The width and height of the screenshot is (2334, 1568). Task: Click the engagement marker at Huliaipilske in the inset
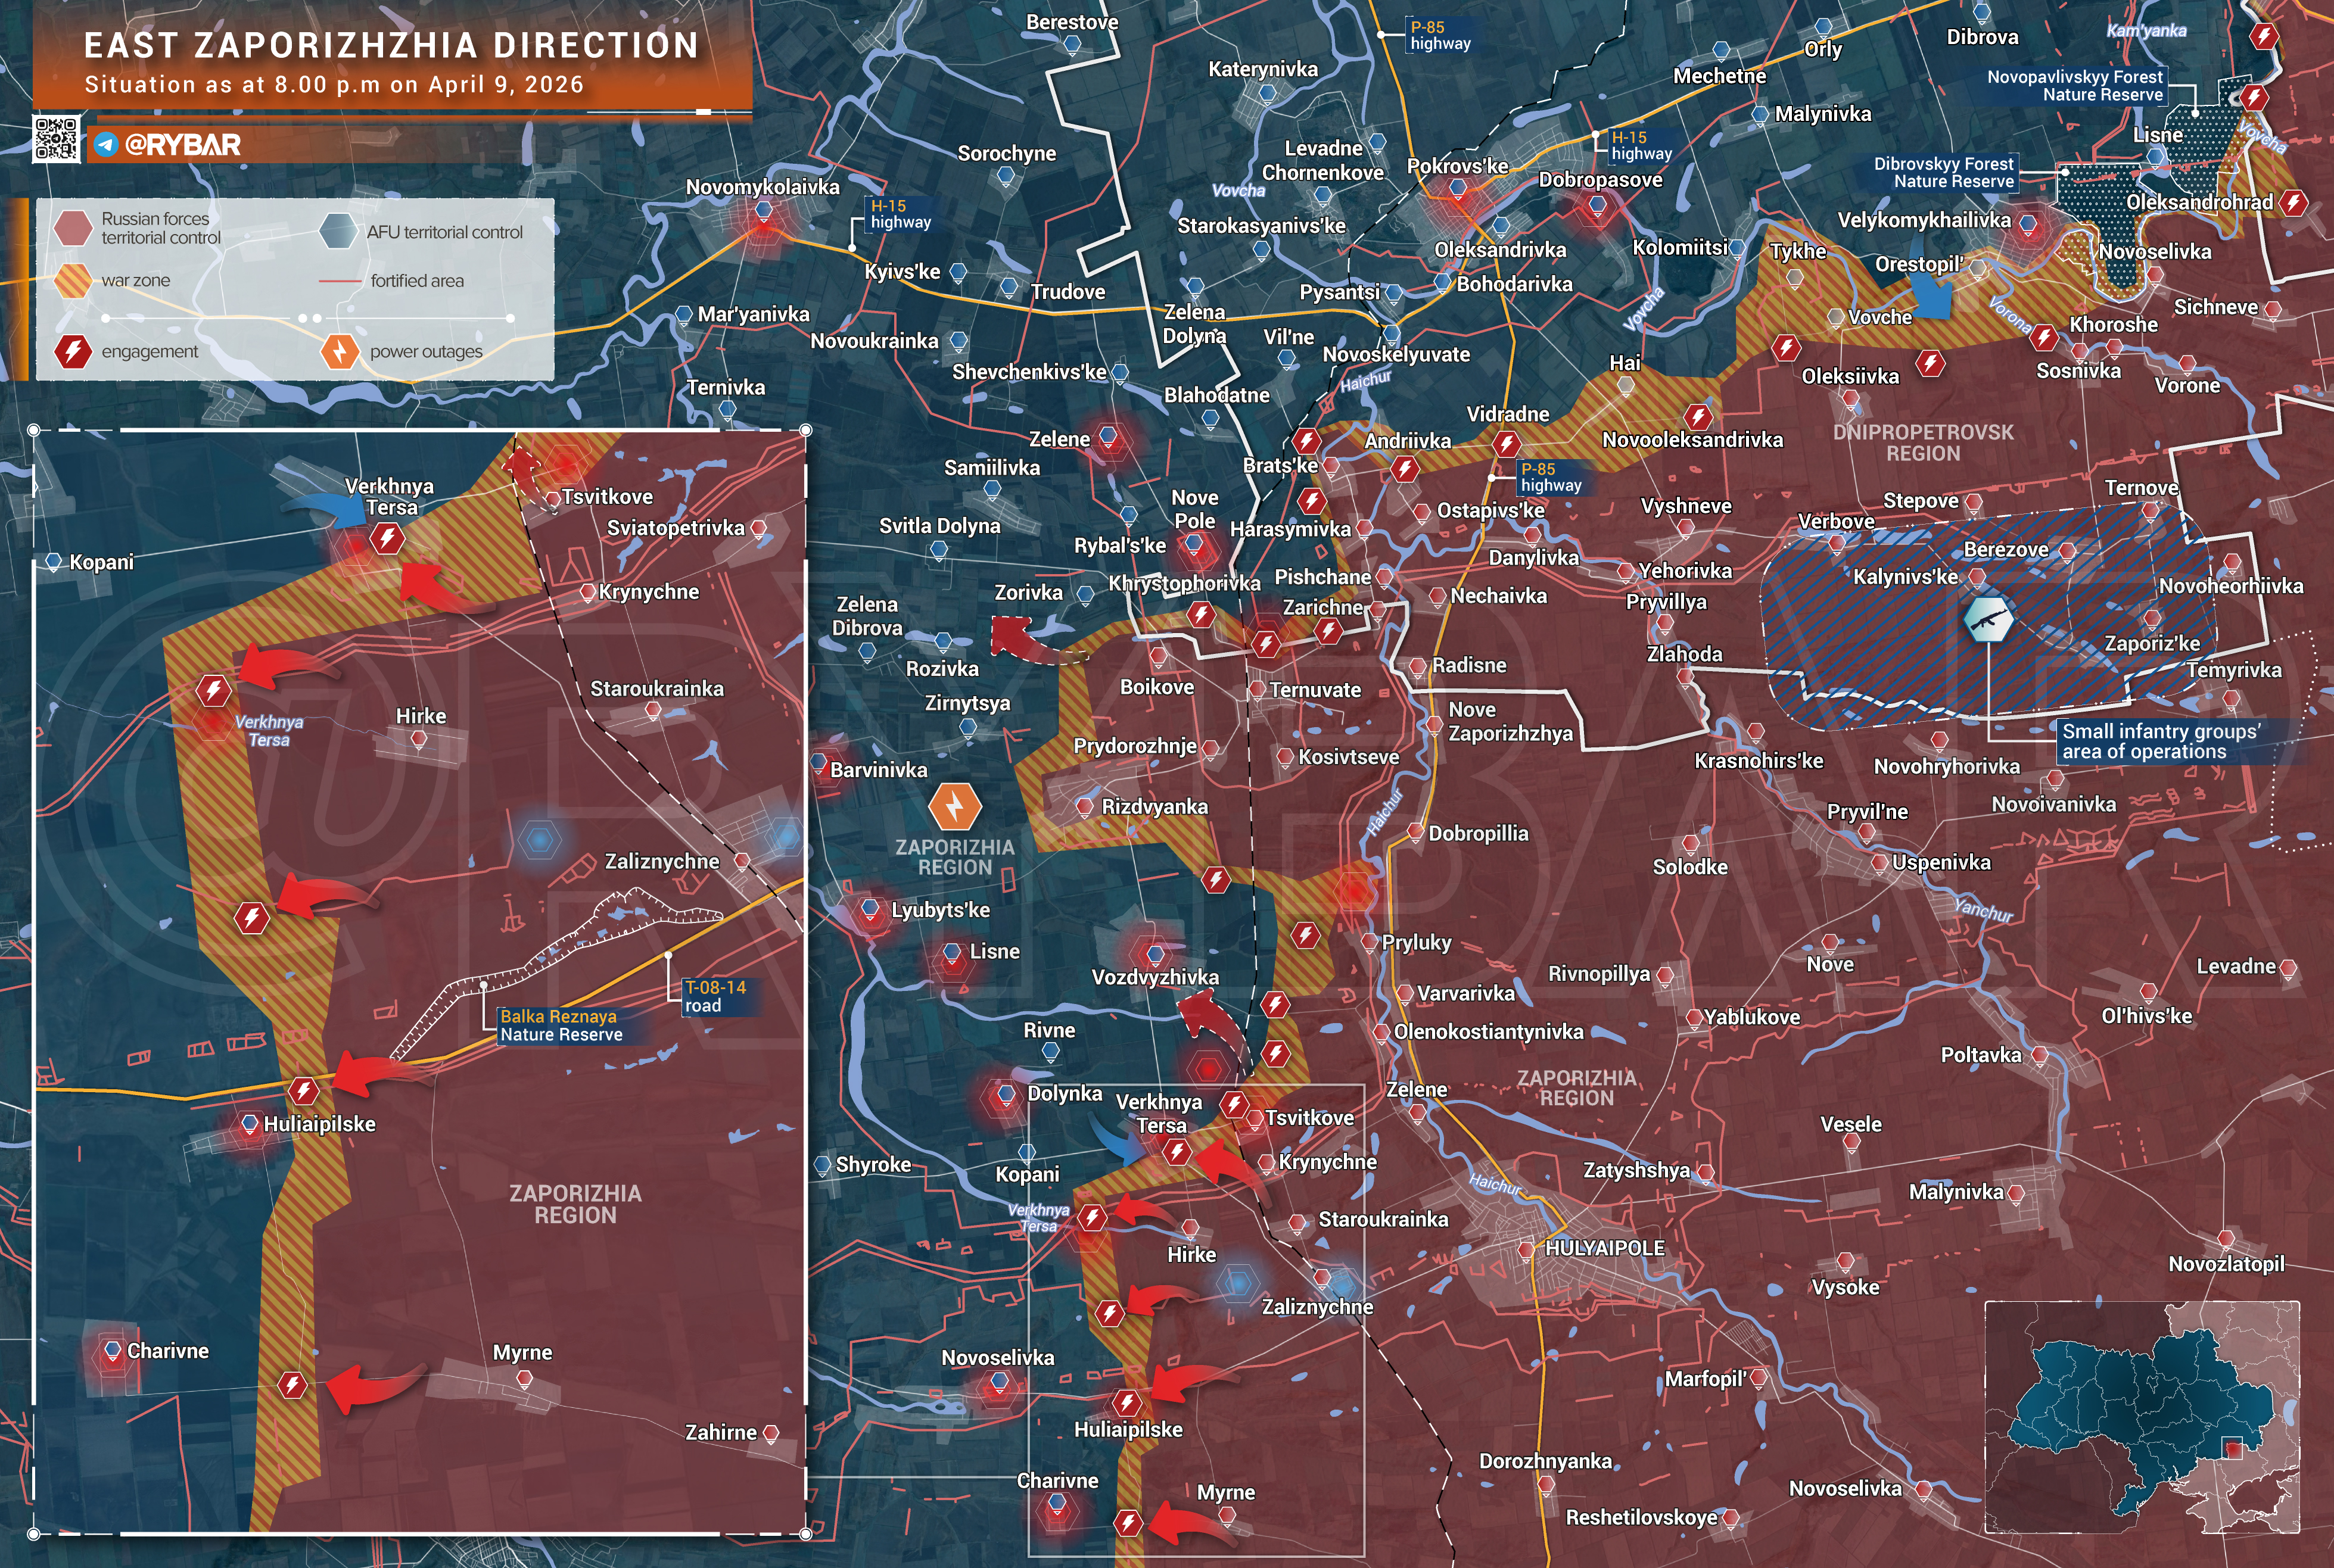tap(303, 1090)
